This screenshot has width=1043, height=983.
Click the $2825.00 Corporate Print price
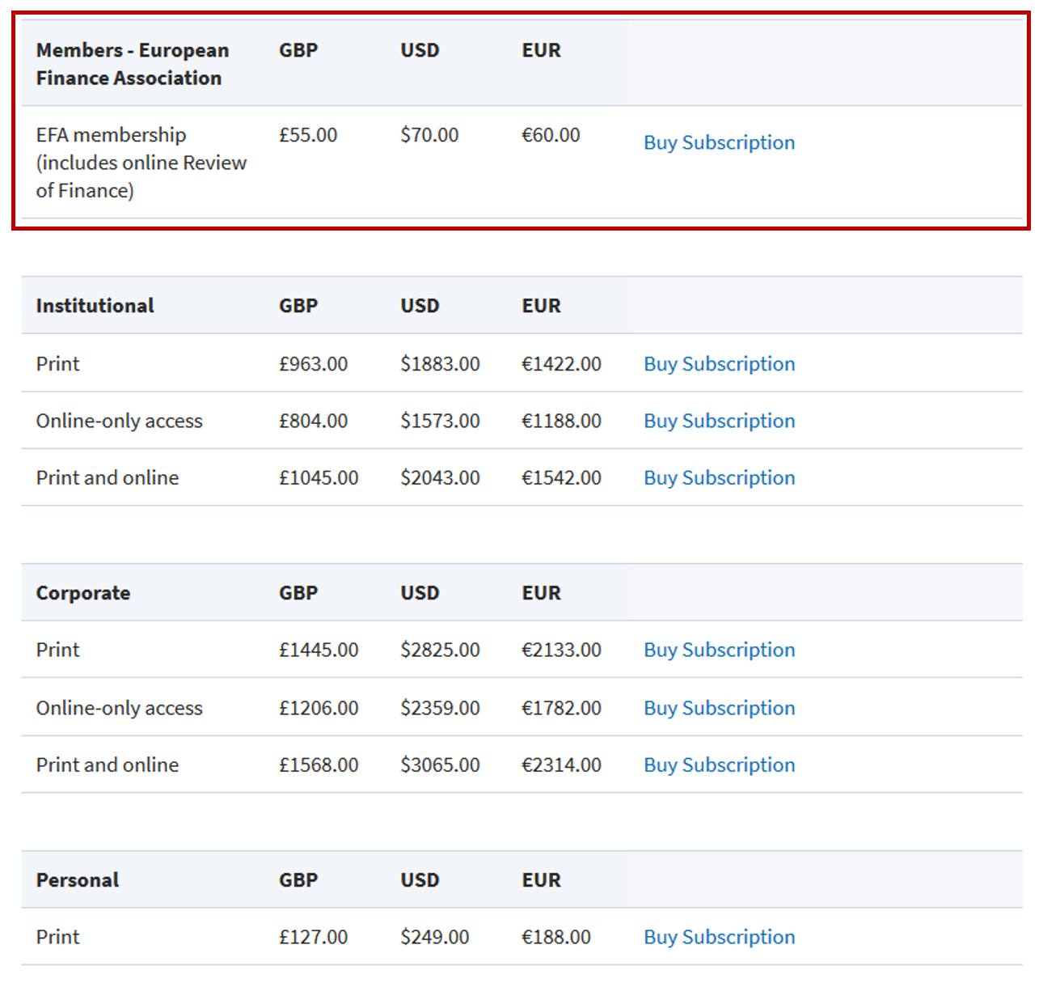pyautogui.click(x=440, y=650)
